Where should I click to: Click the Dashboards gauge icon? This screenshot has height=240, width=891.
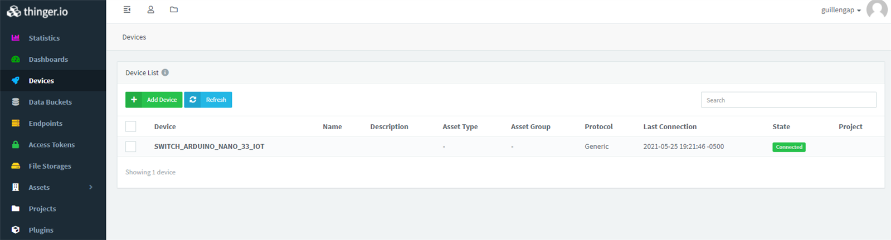[x=16, y=60]
